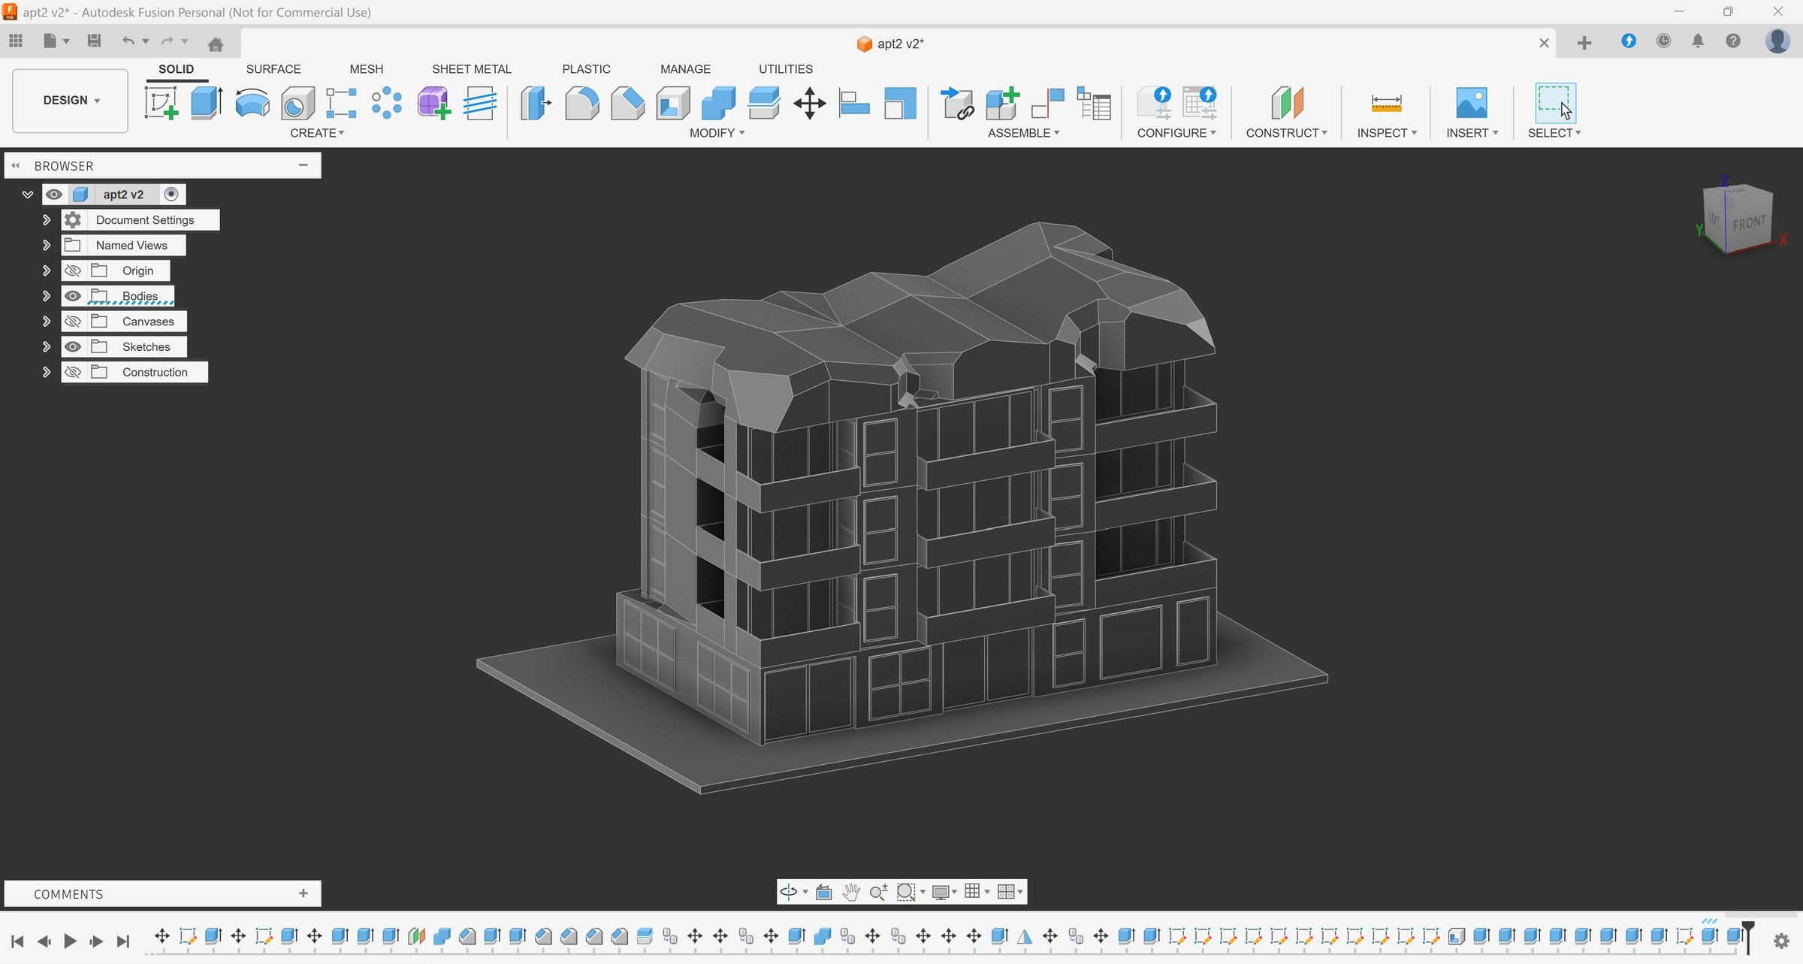This screenshot has height=964, width=1803.
Task: Open the Orbit navigation tool
Action: 788,892
